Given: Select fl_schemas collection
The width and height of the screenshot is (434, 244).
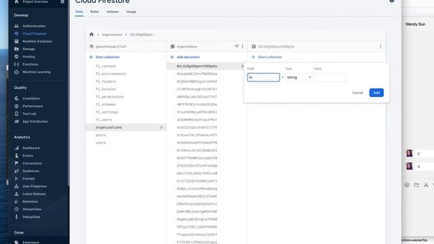Looking at the screenshot, I should [x=106, y=104].
